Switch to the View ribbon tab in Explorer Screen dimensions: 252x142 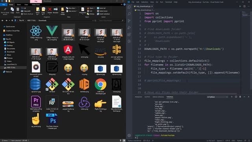point(26,5)
